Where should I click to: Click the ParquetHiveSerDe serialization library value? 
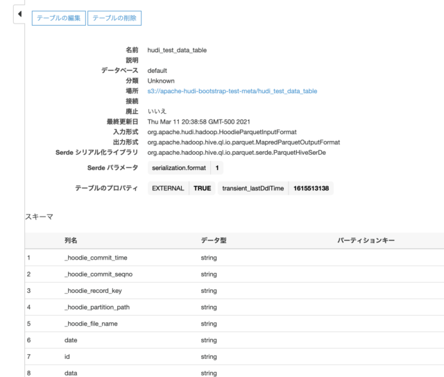237,153
